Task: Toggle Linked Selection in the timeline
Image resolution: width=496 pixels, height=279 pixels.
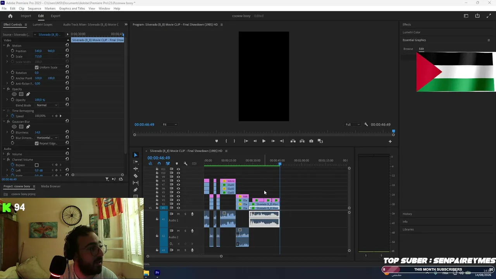Action: (168, 164)
